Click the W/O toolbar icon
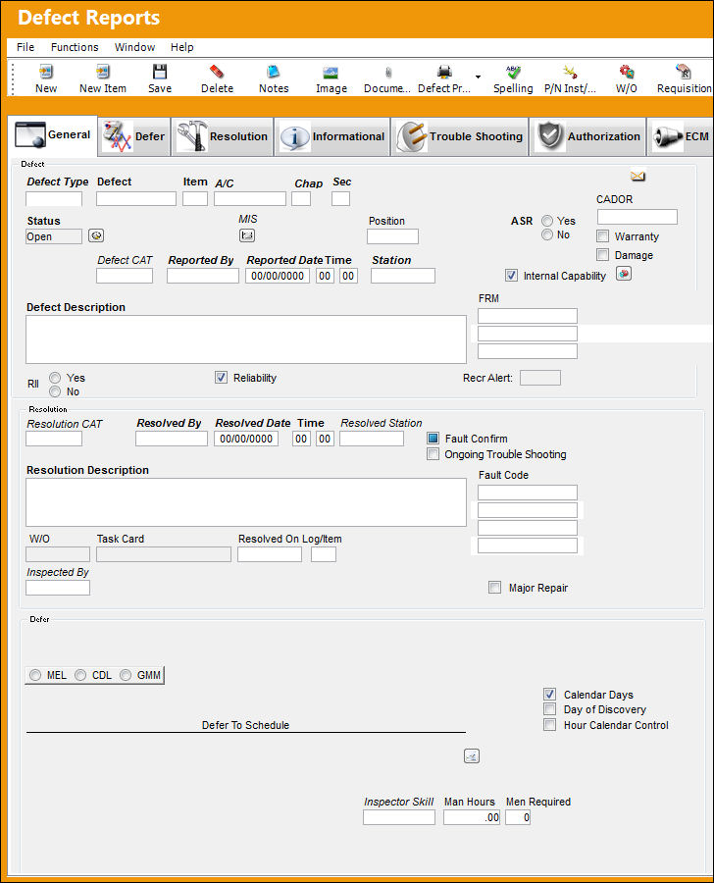This screenshot has width=714, height=883. (x=626, y=72)
